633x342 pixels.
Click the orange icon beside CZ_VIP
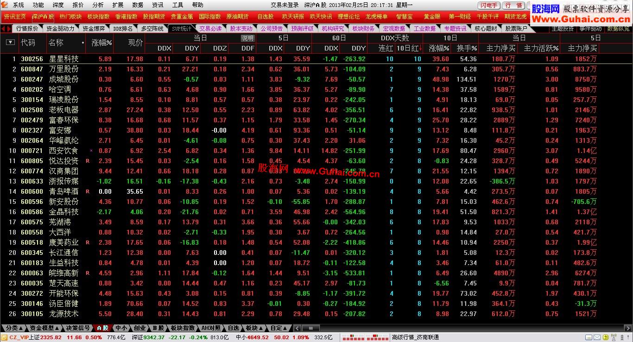5,337
